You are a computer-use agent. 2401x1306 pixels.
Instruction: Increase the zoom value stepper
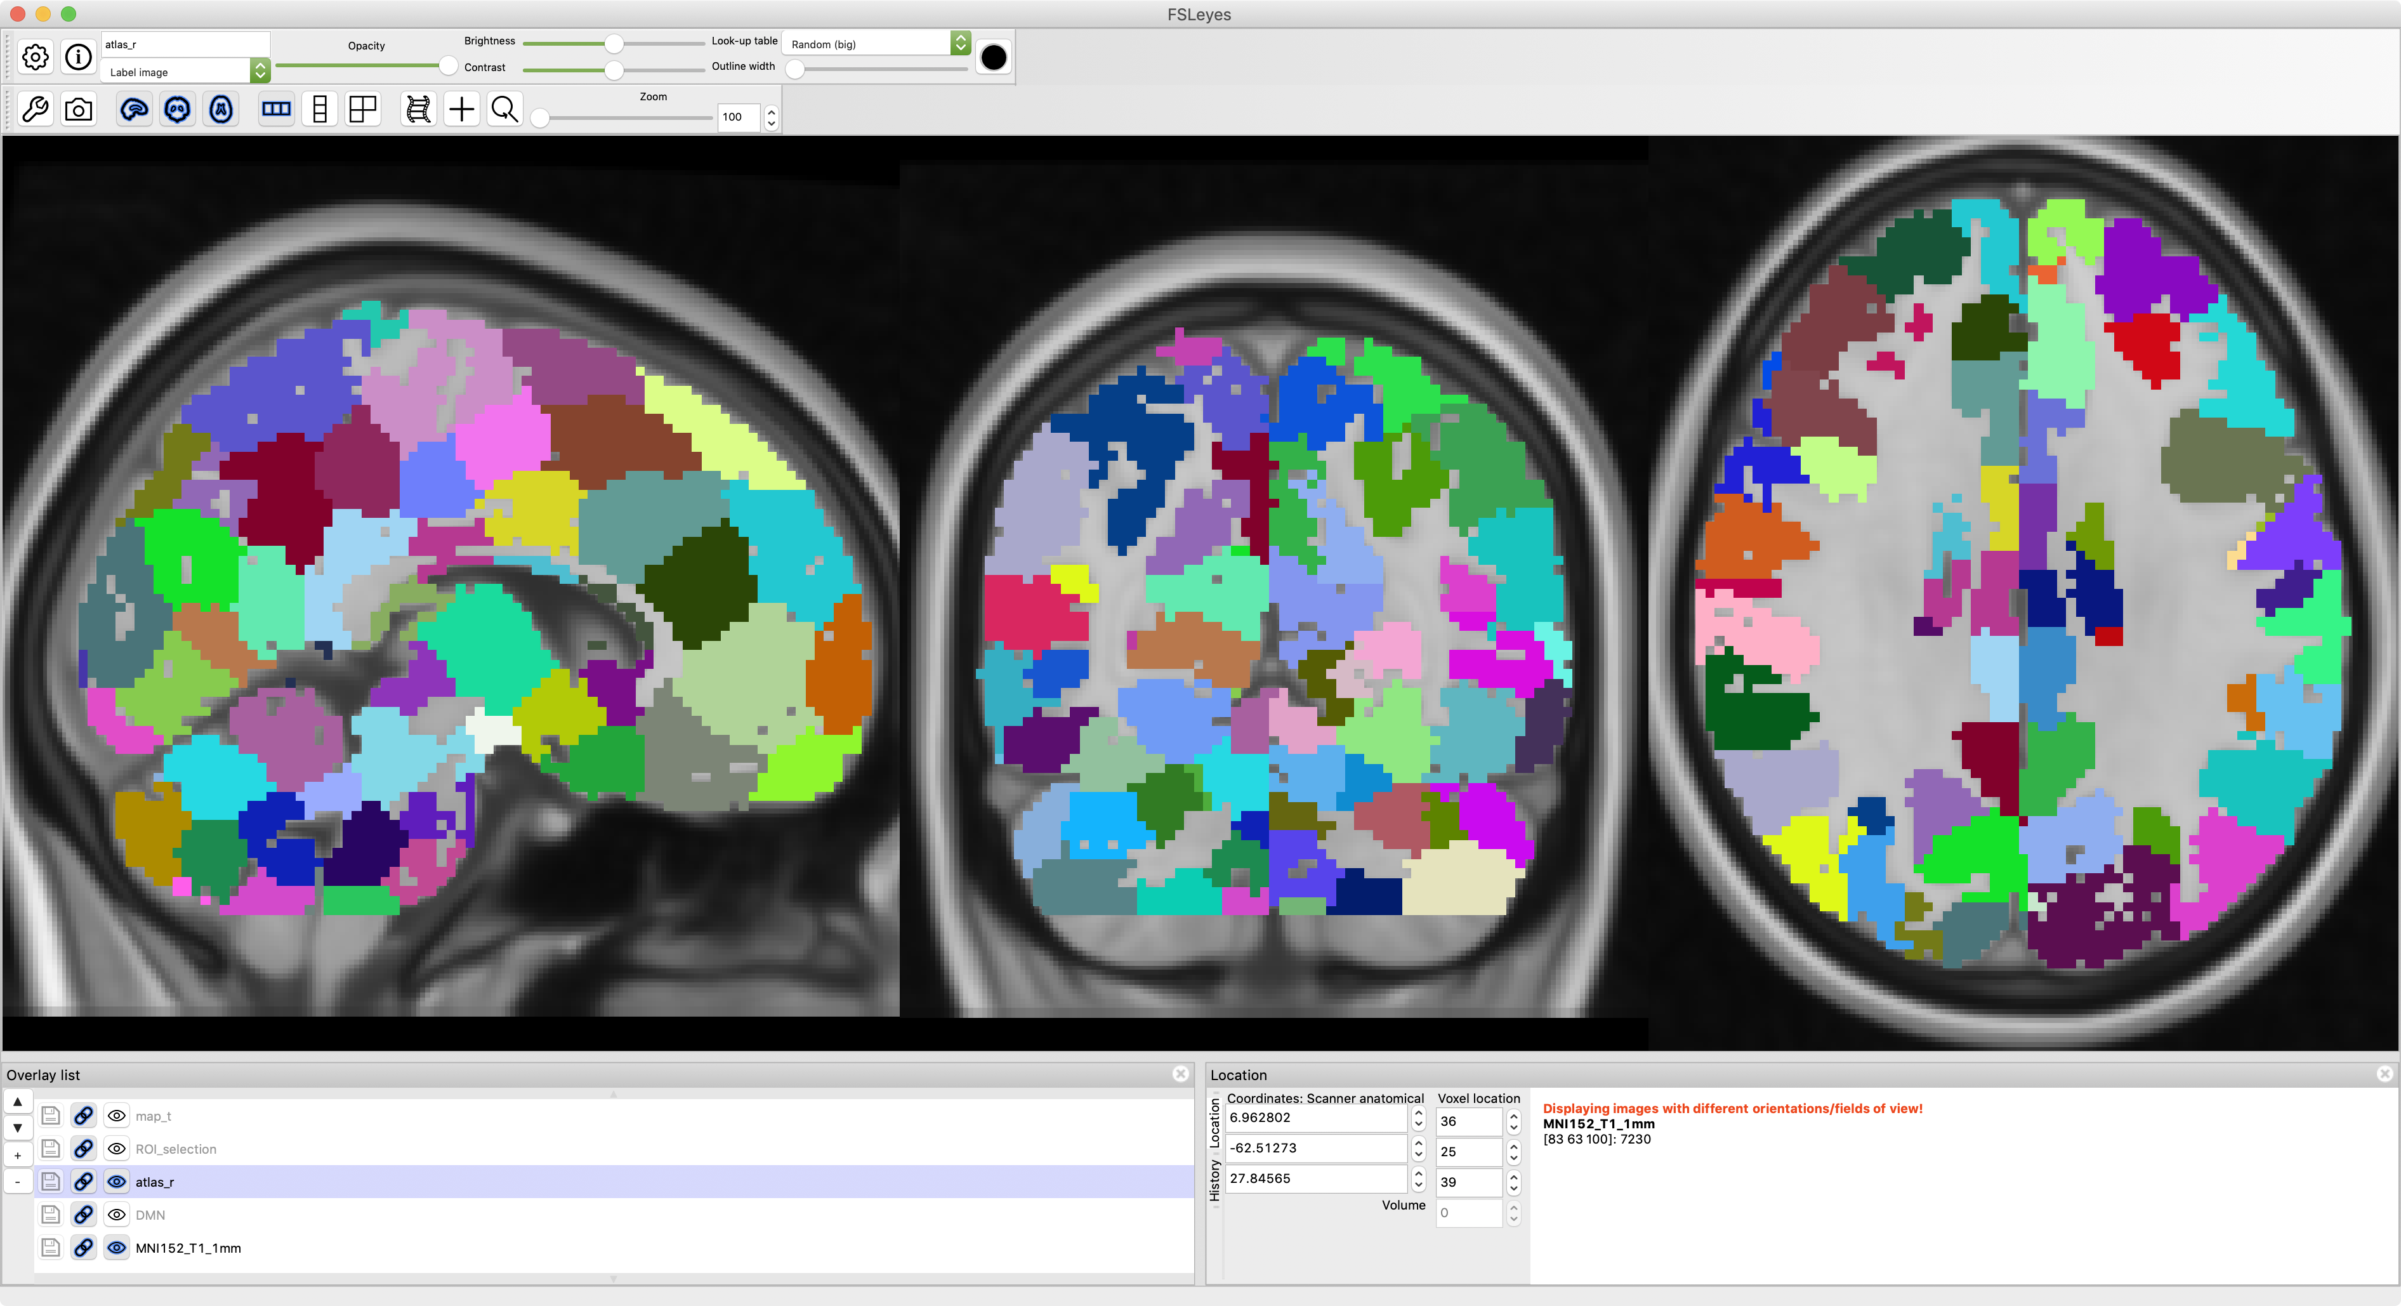click(771, 111)
